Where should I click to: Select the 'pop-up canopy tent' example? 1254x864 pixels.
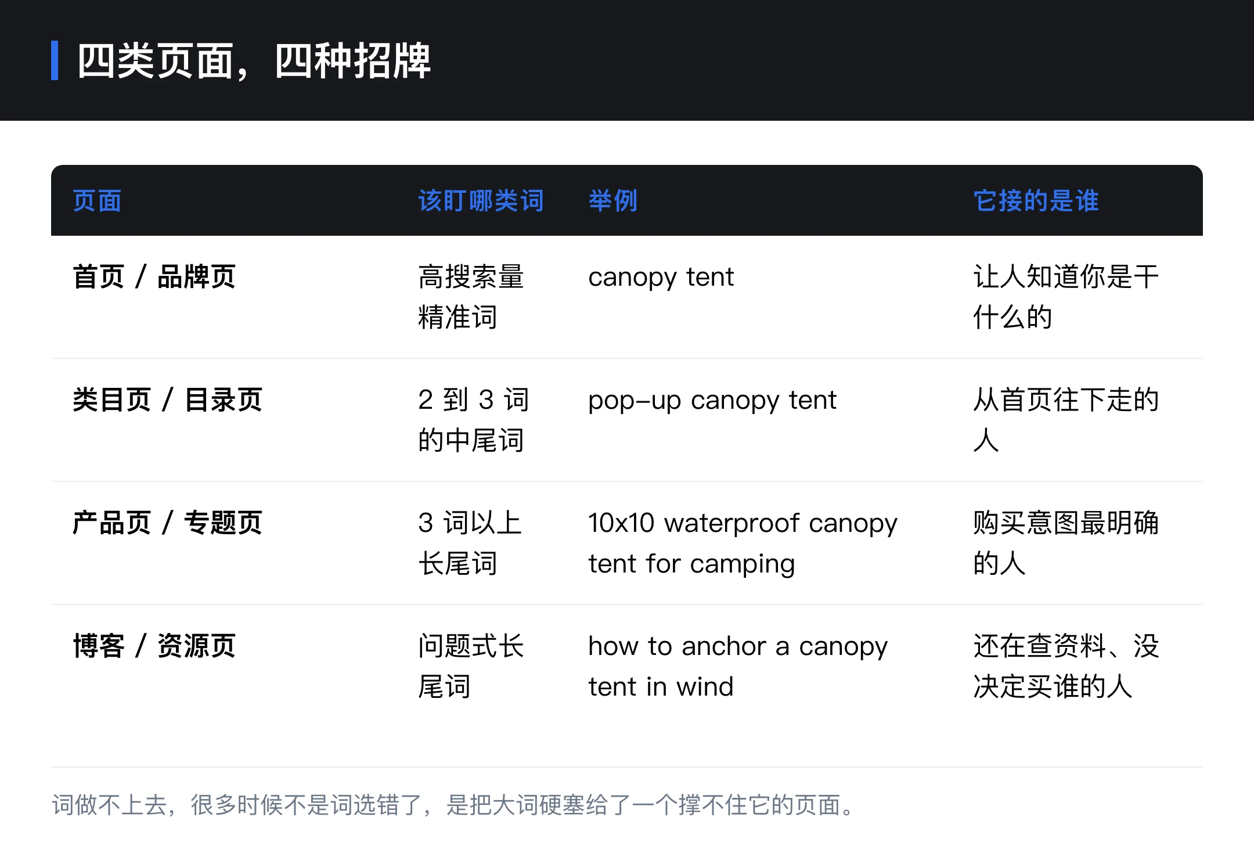point(712,400)
